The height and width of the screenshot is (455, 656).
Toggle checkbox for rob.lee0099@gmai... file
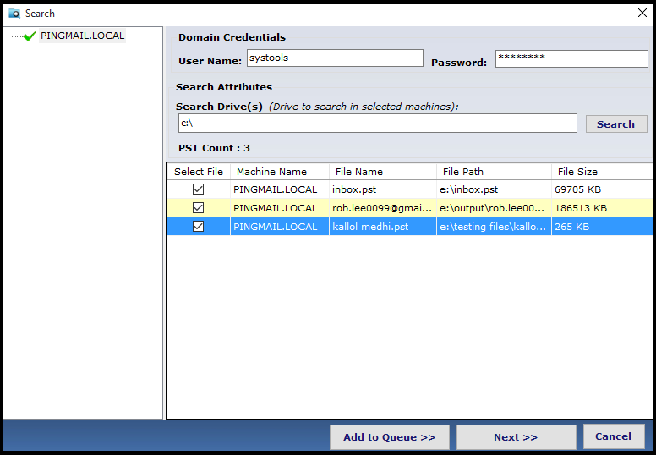point(199,207)
